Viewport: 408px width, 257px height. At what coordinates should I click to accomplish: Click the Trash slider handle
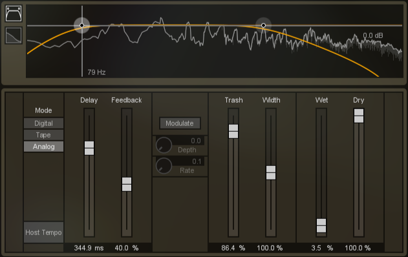(233, 131)
